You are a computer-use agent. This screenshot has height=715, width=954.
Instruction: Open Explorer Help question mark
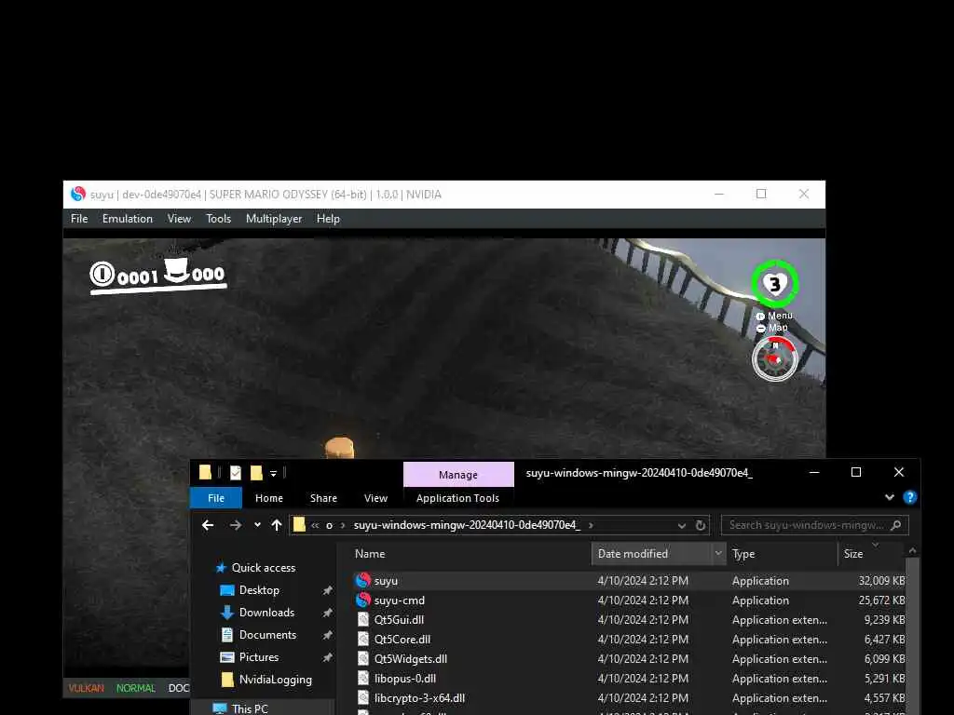[x=909, y=497]
